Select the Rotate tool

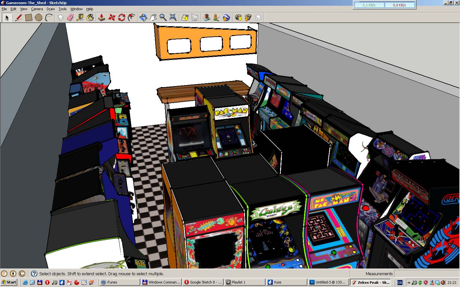(121, 18)
